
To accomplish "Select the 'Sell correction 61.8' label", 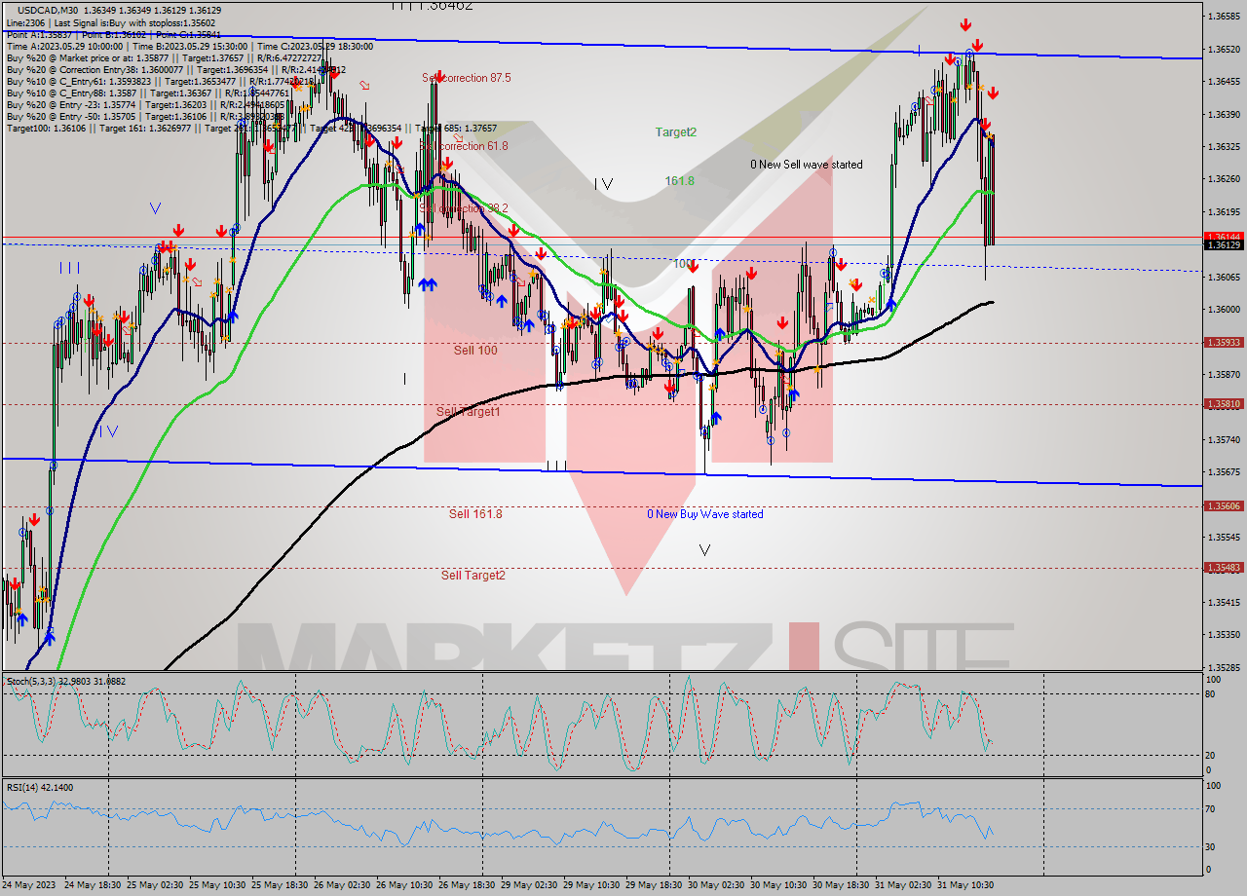I will tap(465, 146).
